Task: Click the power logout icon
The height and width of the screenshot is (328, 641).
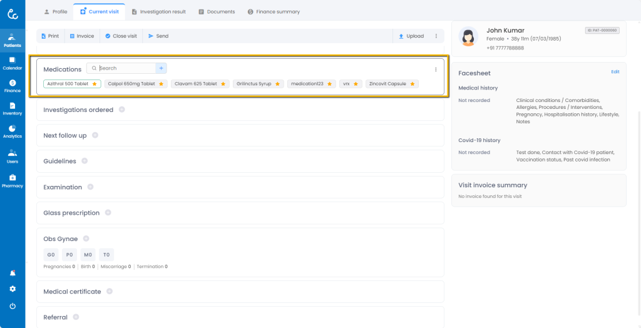Action: point(13,306)
